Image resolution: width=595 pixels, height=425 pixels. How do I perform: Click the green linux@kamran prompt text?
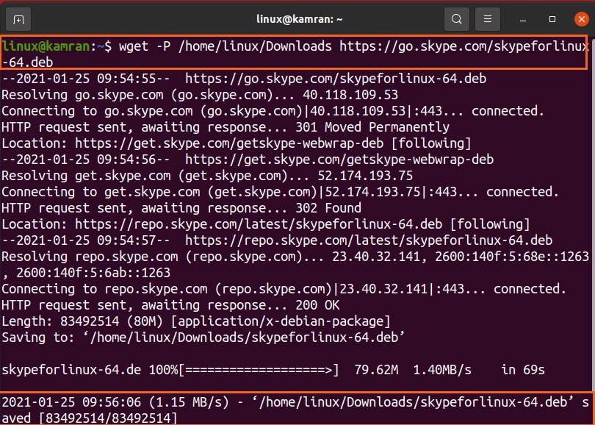46,46
